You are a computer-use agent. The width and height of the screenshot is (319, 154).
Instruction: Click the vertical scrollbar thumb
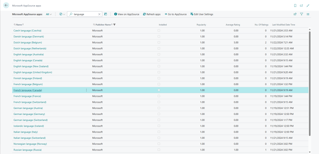[310, 83]
